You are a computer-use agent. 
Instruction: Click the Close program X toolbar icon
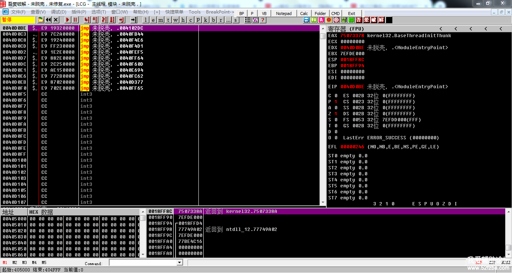(x=56, y=20)
